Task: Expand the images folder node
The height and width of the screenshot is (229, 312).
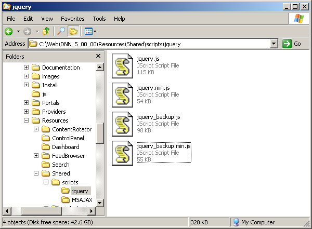Action: (x=26, y=76)
